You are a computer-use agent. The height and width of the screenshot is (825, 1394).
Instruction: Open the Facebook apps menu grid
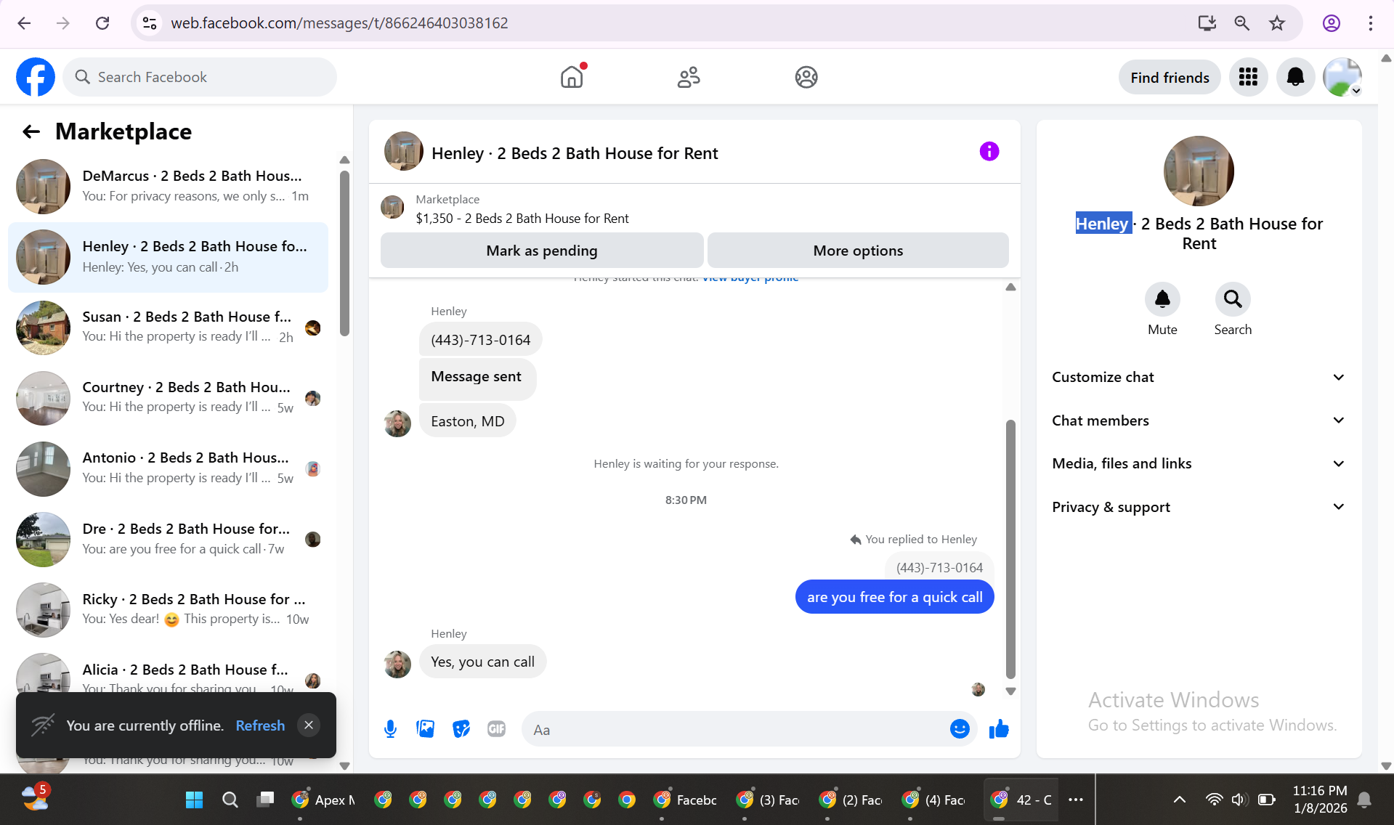coord(1248,77)
